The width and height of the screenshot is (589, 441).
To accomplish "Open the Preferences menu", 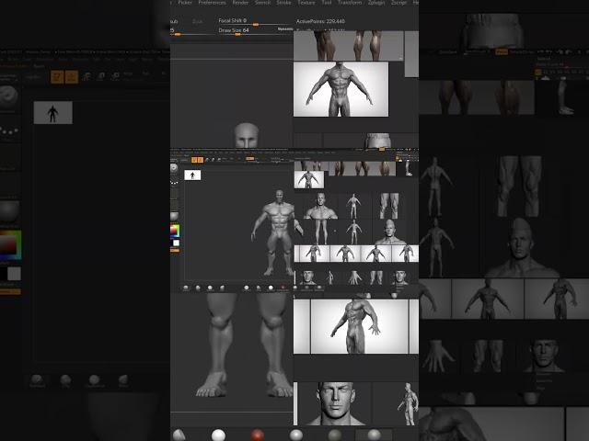I will coord(212,2).
